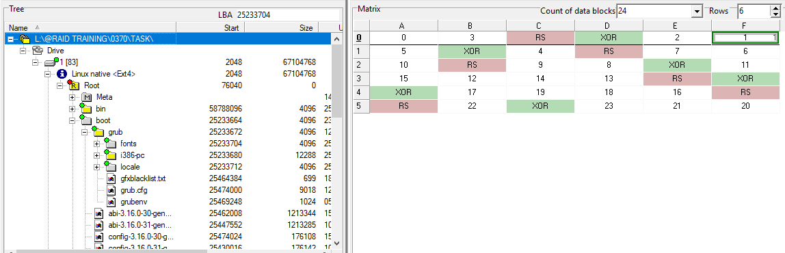Screen dimensions: 785x253
Task: Sort by the Start column header
Action: 211,27
